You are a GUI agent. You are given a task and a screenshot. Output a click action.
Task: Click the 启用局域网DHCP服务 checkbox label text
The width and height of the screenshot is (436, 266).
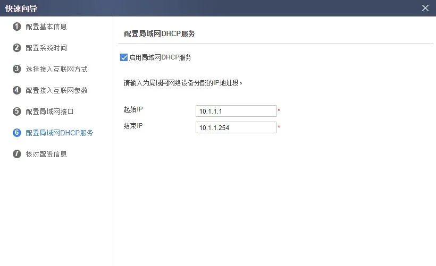(x=161, y=57)
